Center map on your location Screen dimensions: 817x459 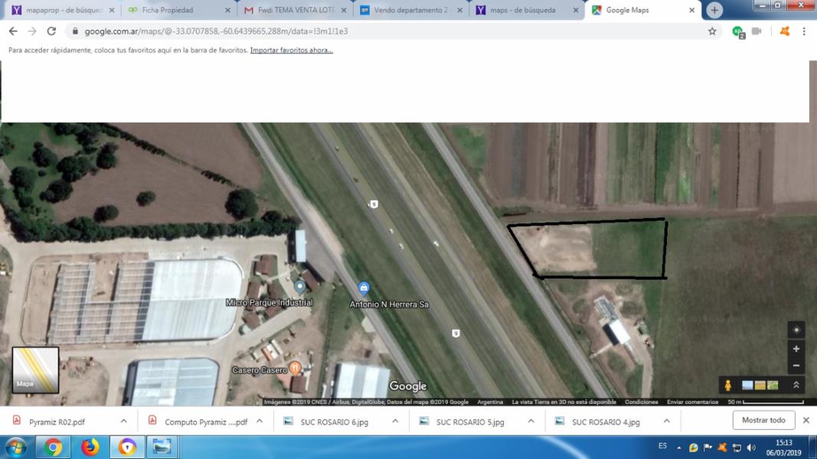pos(796,330)
